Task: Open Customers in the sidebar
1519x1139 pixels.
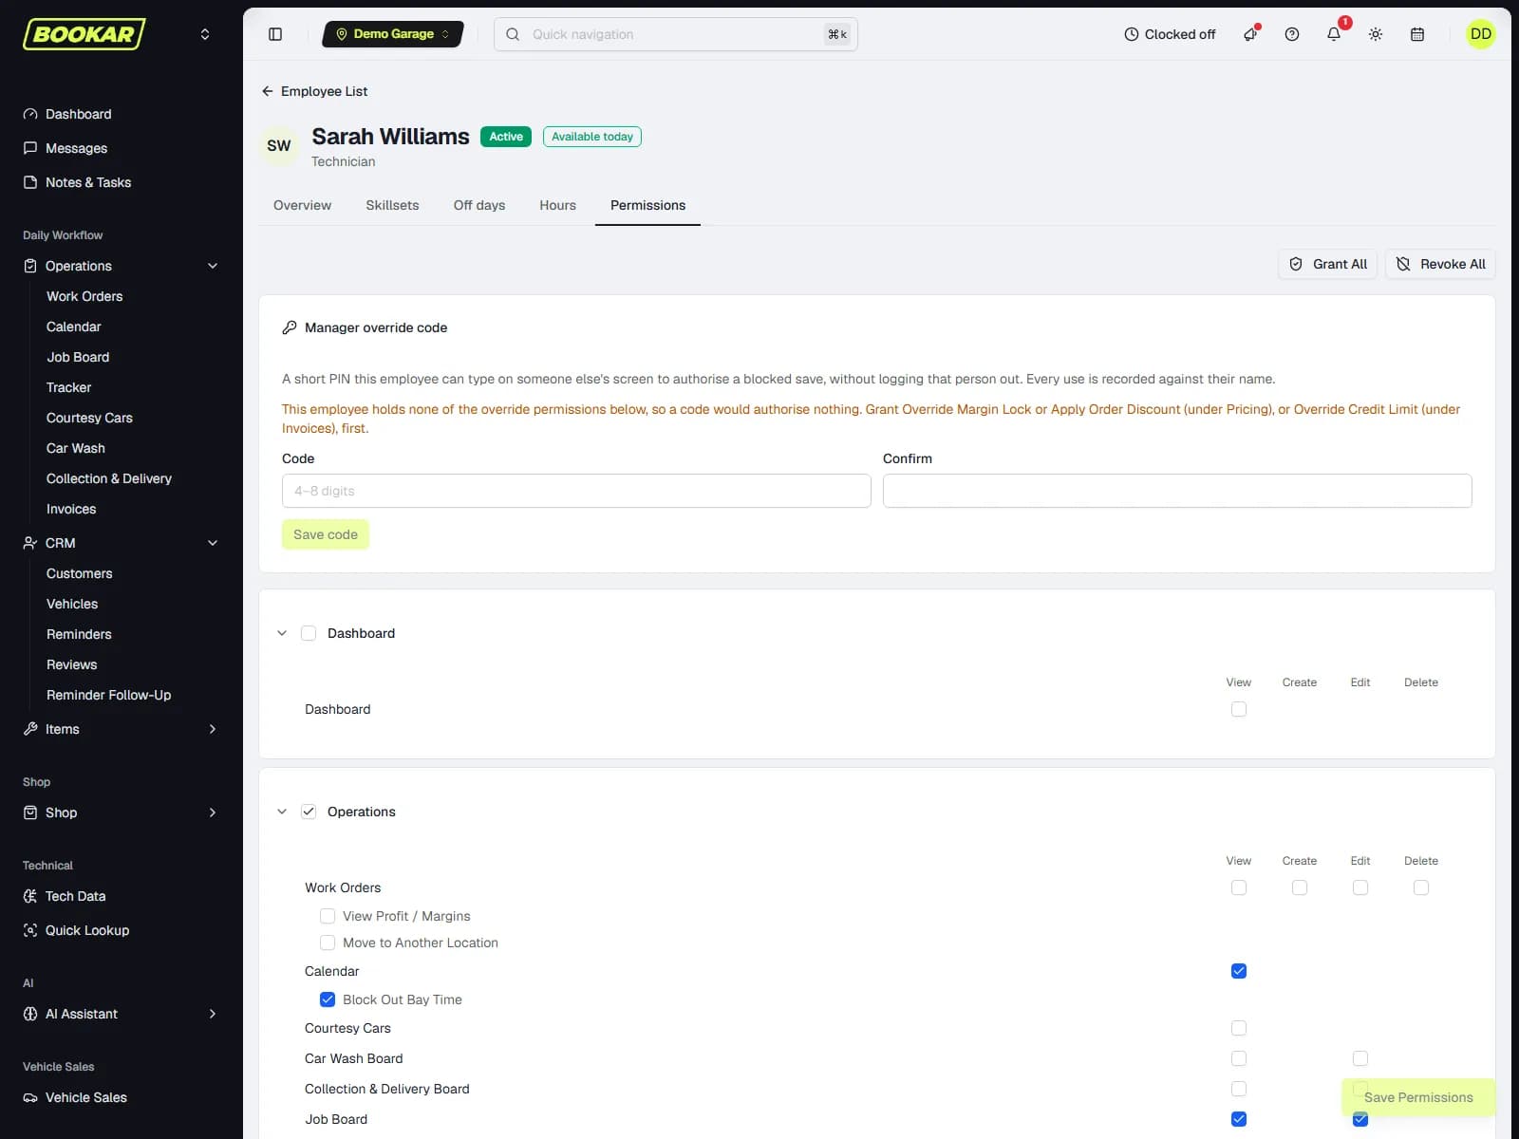Action: tap(80, 573)
